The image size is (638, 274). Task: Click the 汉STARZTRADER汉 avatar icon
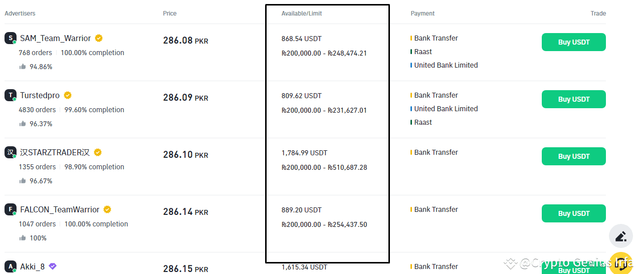pyautogui.click(x=11, y=152)
